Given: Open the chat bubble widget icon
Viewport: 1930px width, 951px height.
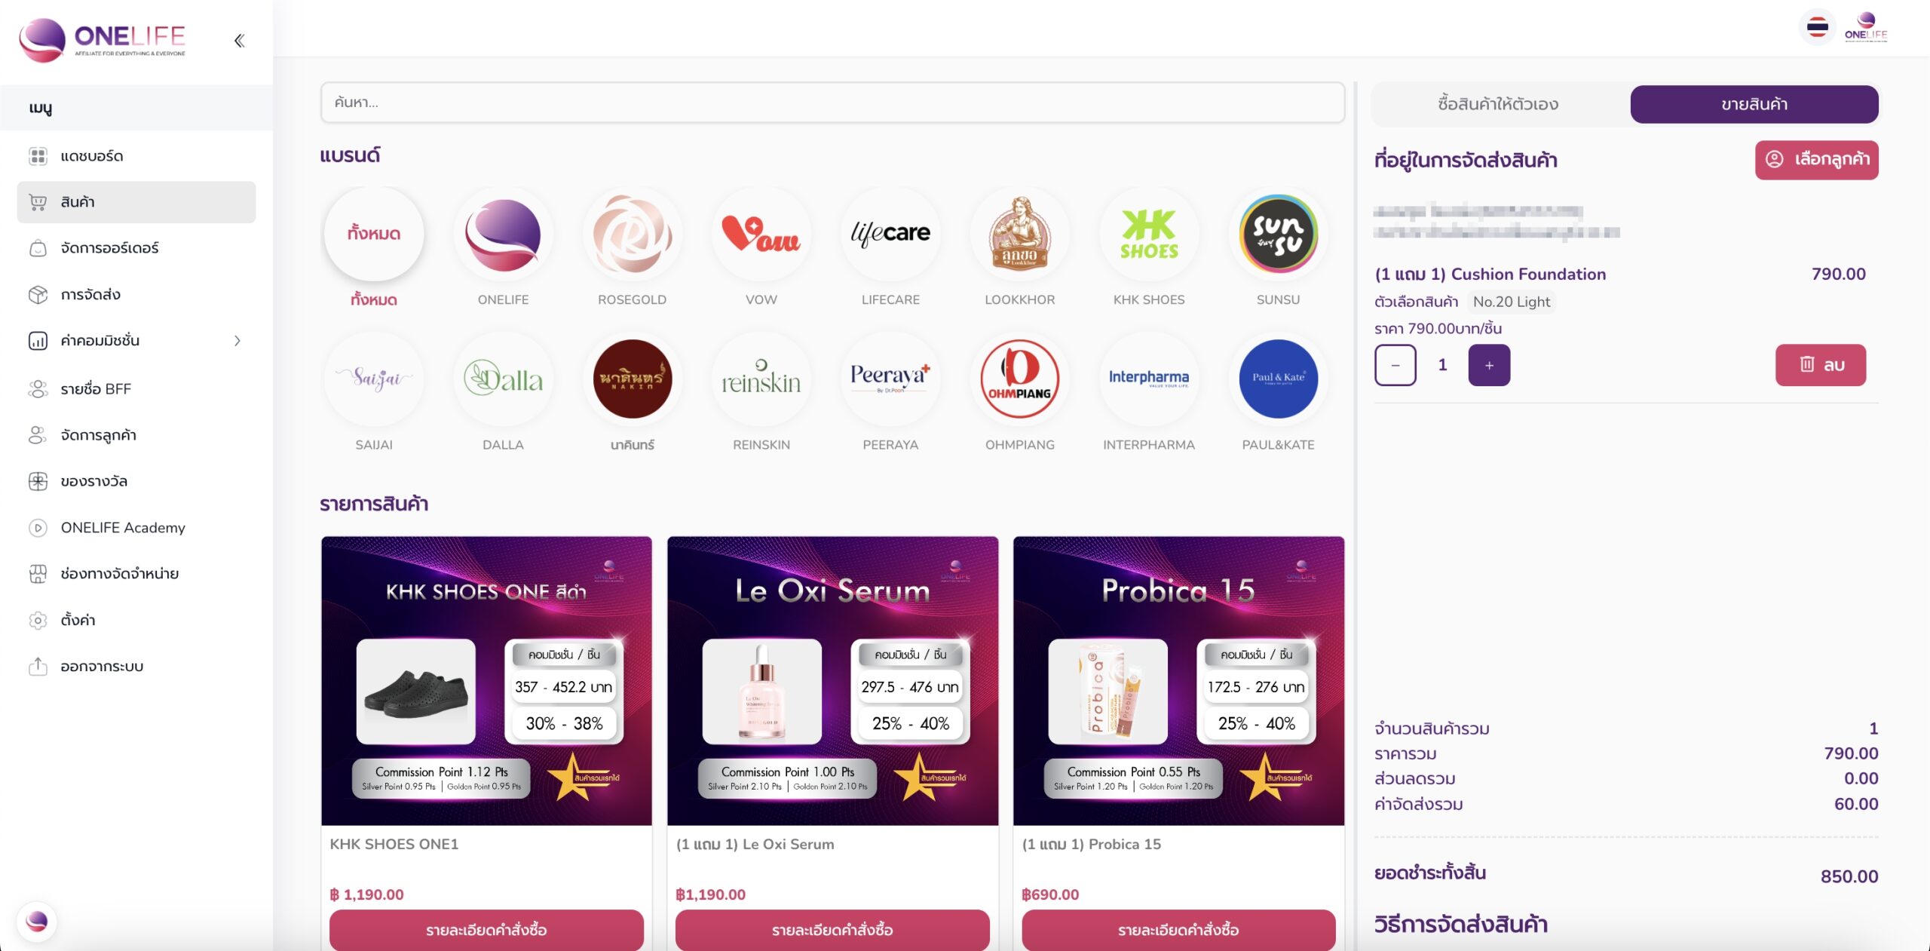Looking at the screenshot, I should [36, 921].
